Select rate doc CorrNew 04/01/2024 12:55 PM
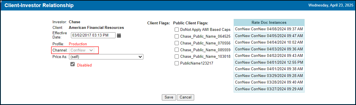Viewport: 356px width, 105px height. (269, 62)
